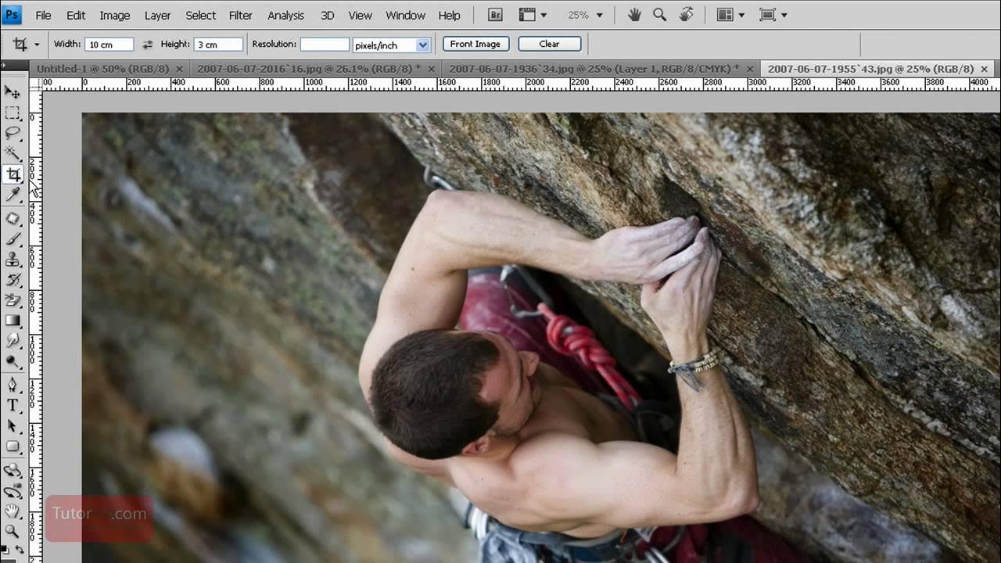Click the Zoom tool in application bar
The image size is (1001, 563).
pos(659,15)
